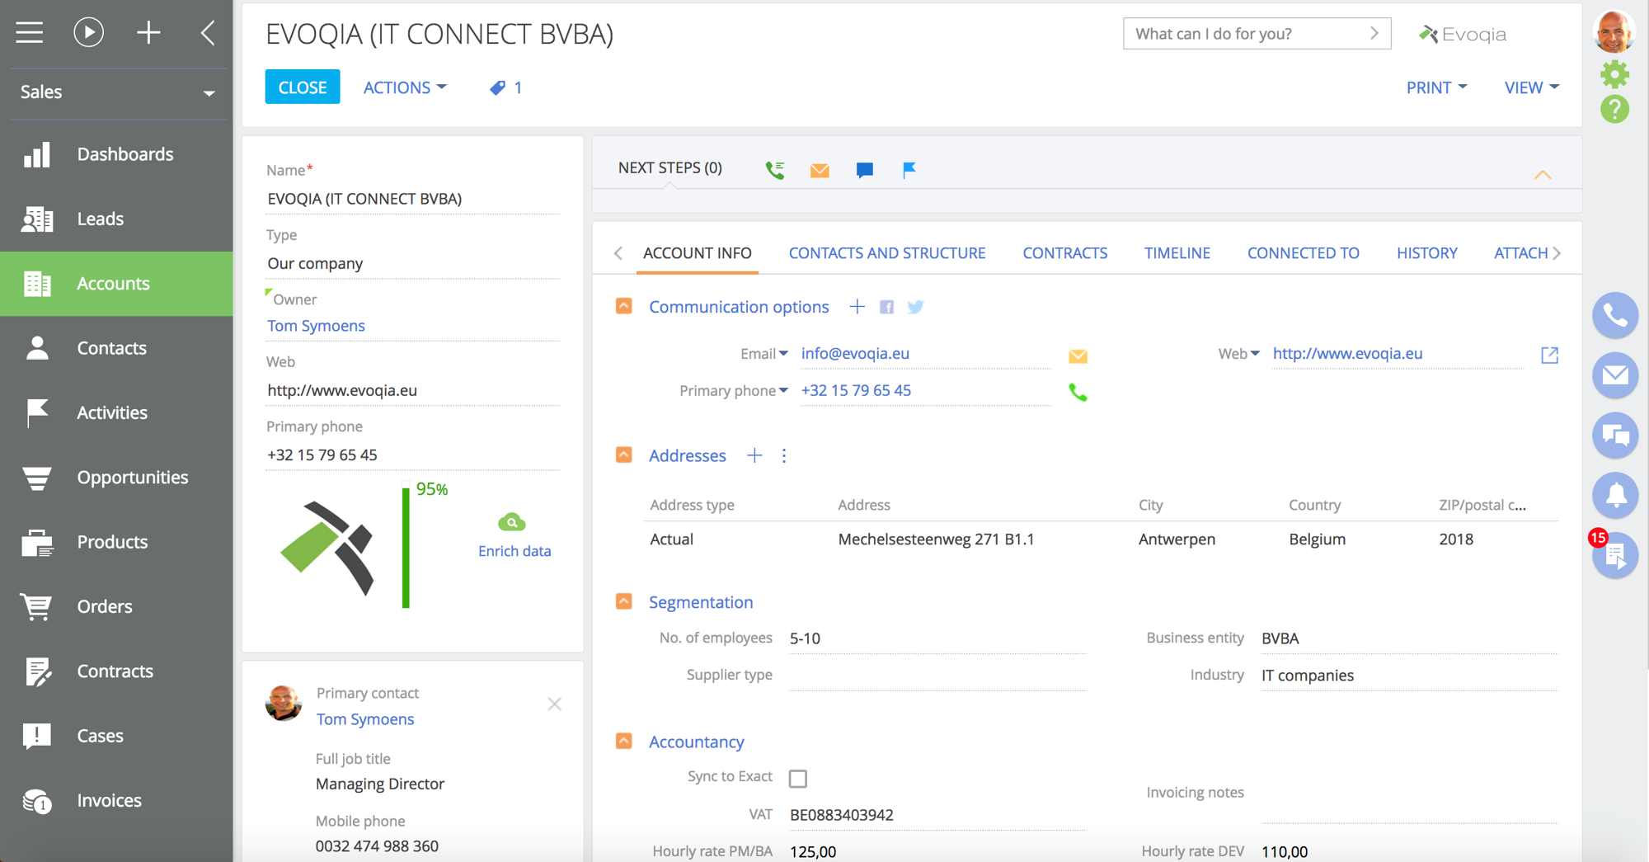This screenshot has height=862, width=1649.
Task: Switch to the CONTACTS AND STRUCTURE tab
Action: (x=886, y=252)
